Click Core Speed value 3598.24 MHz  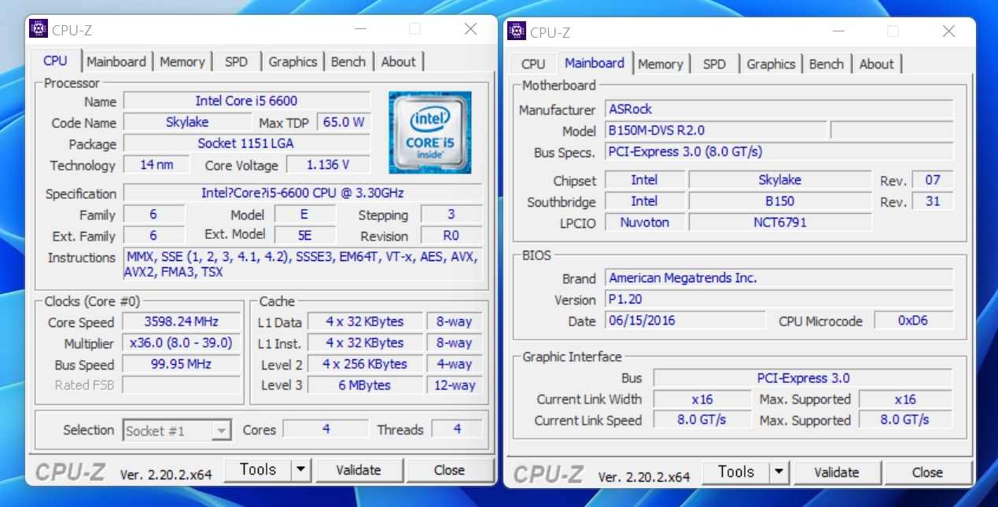coord(182,321)
